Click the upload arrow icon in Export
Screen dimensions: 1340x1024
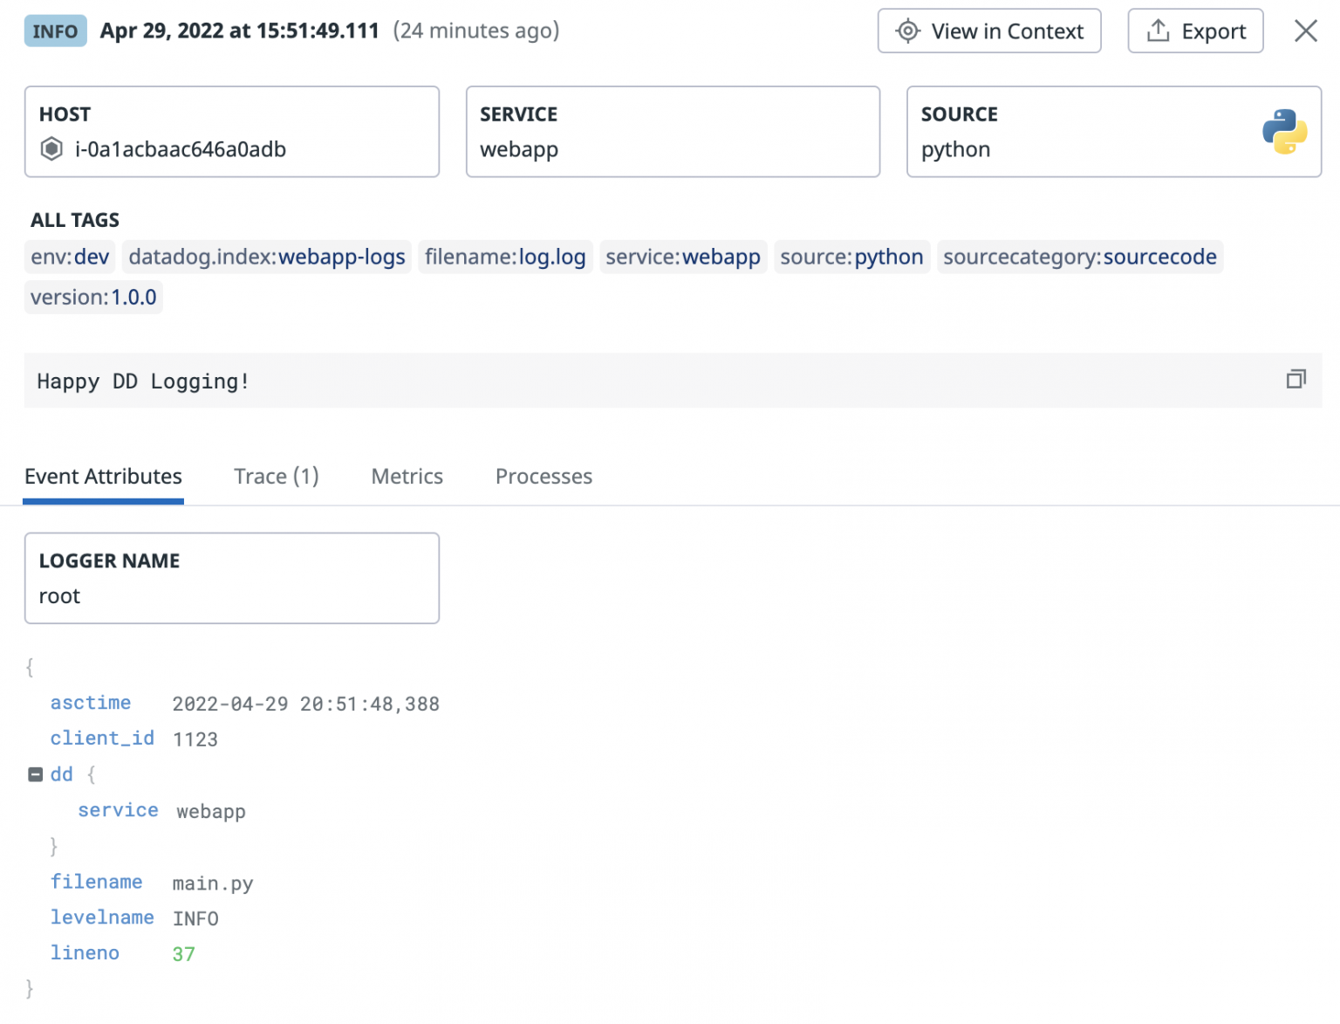point(1158,30)
